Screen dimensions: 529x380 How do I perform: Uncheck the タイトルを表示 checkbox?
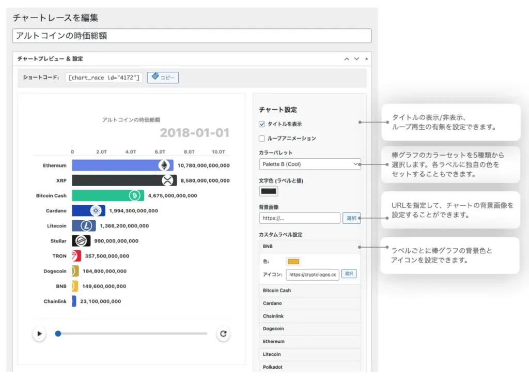(262, 124)
